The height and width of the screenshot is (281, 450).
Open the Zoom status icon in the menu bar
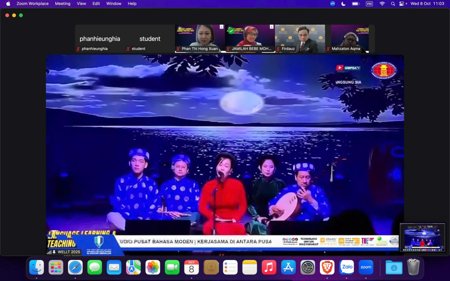[332, 4]
